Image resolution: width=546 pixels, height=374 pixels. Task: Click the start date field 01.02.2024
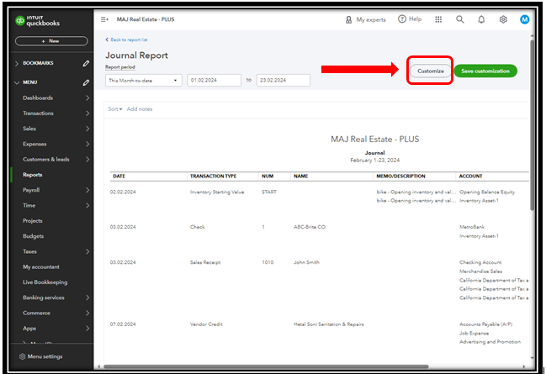pos(214,81)
